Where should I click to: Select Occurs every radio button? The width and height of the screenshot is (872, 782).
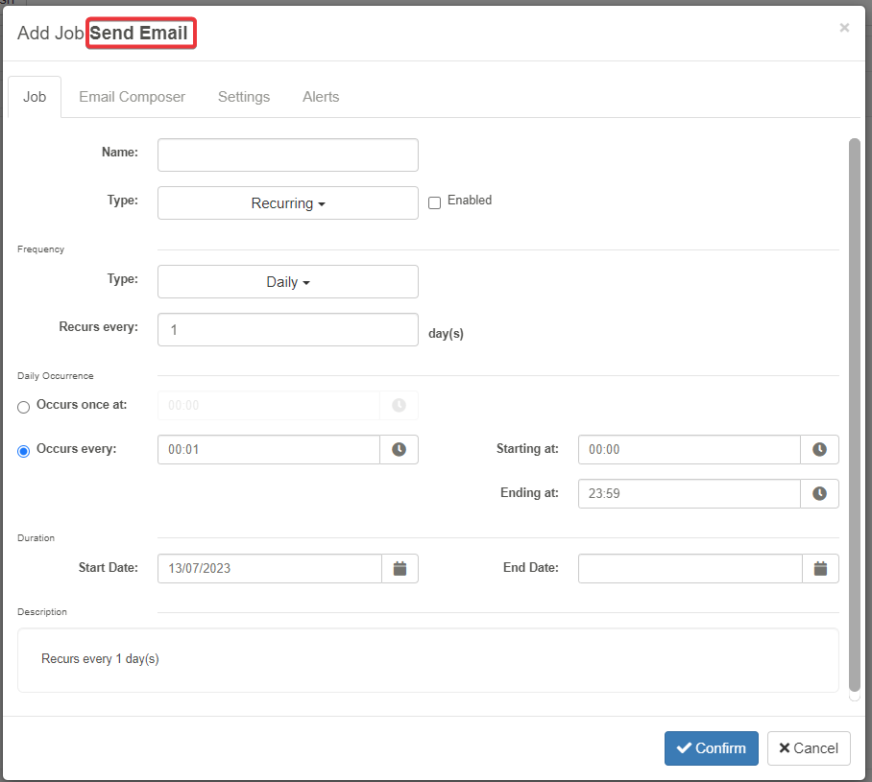(24, 451)
